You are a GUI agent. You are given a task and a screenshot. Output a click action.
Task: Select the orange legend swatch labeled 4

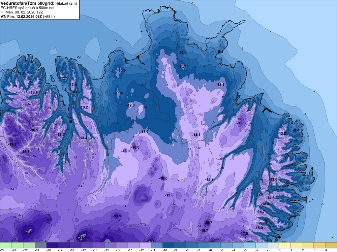coord(331,245)
